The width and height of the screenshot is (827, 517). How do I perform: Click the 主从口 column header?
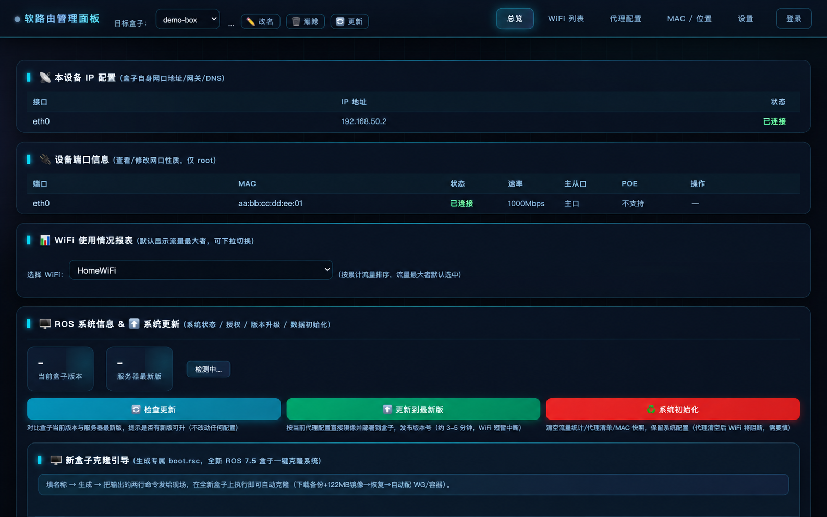point(576,183)
